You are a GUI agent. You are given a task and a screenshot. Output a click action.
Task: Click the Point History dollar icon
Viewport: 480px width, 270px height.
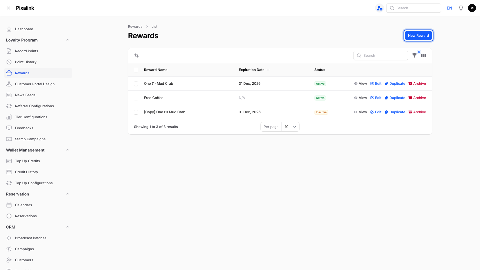click(9, 62)
